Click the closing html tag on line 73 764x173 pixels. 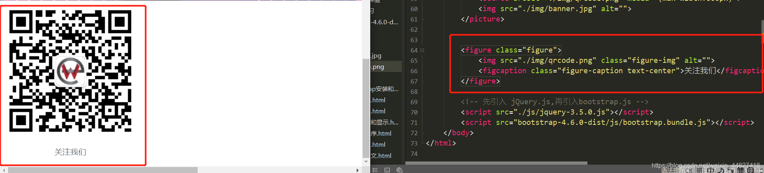pos(441,143)
